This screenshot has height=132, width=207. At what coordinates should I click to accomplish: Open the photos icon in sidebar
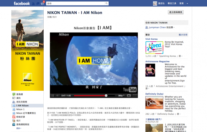click(x=14, y=121)
